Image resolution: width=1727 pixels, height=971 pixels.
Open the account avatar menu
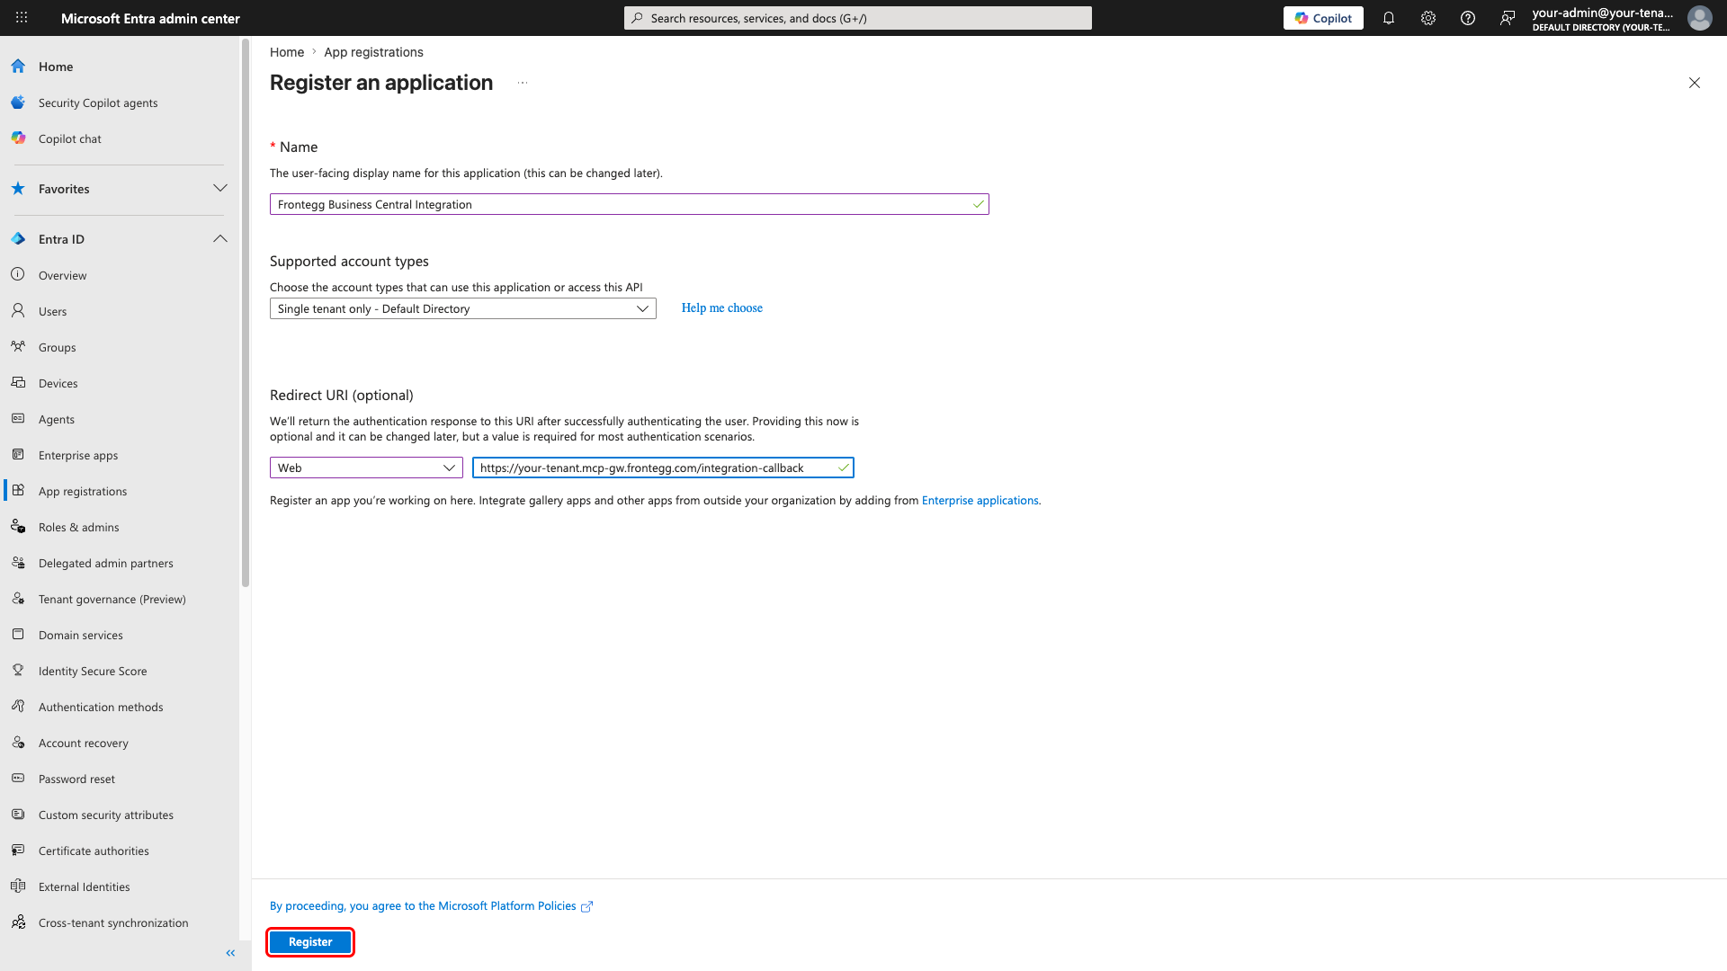click(1699, 18)
